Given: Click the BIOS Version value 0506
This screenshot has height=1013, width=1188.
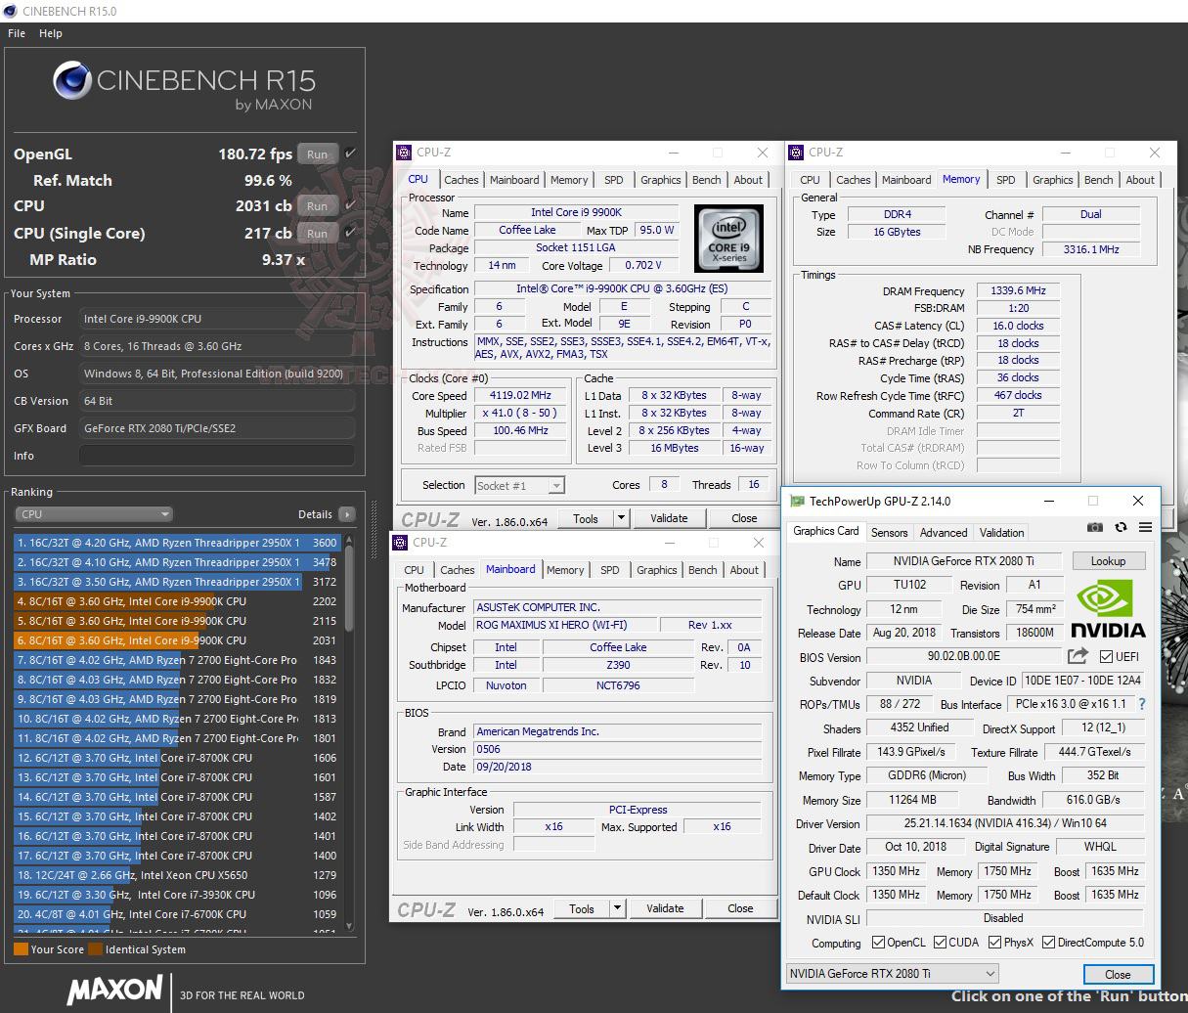Looking at the screenshot, I should [617, 749].
